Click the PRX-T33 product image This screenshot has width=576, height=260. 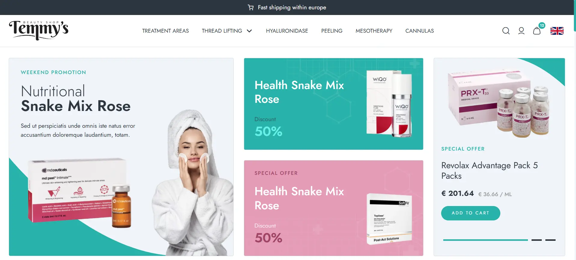499,104
